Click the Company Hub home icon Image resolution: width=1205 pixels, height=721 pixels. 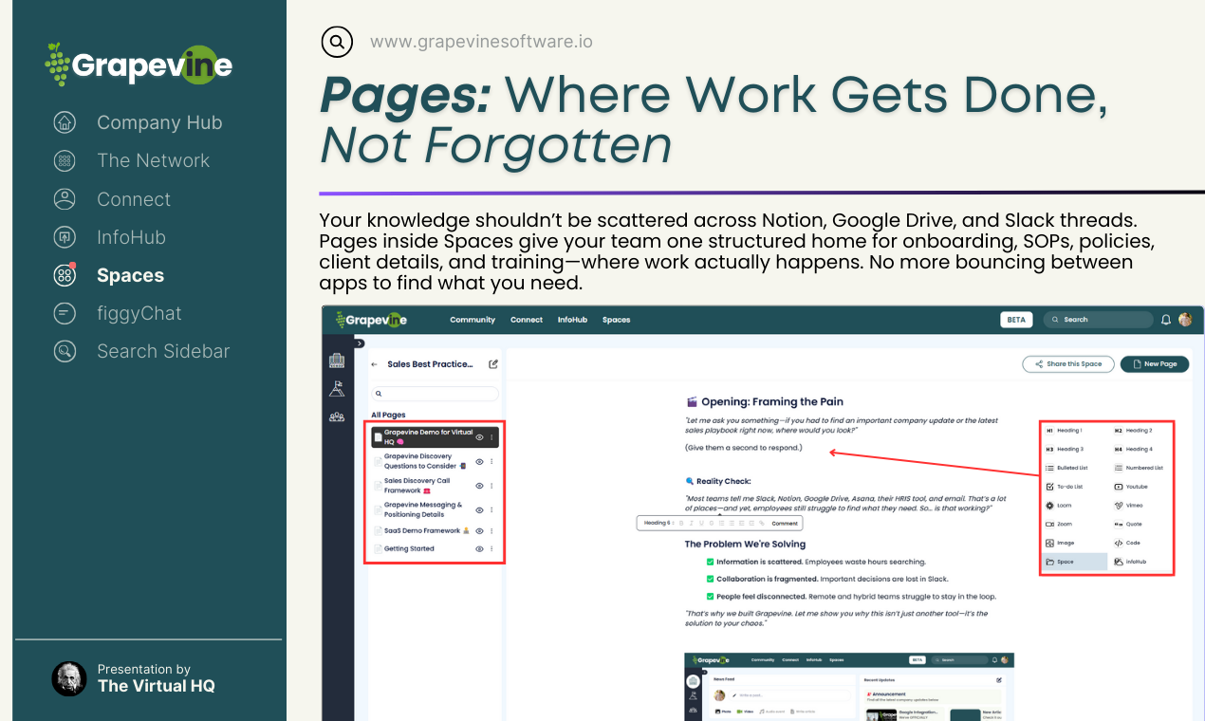pos(65,122)
